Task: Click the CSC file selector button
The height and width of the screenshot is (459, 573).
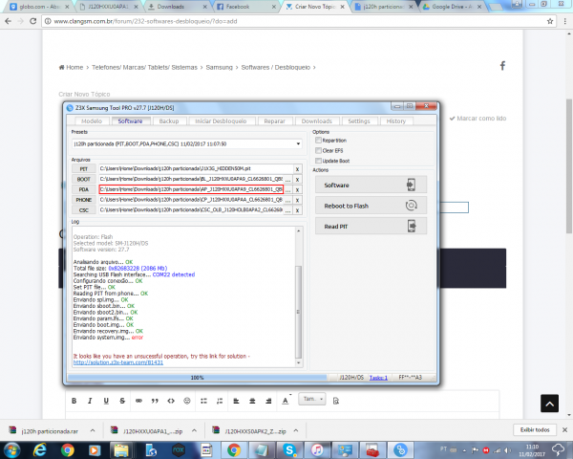Action: tap(84, 210)
